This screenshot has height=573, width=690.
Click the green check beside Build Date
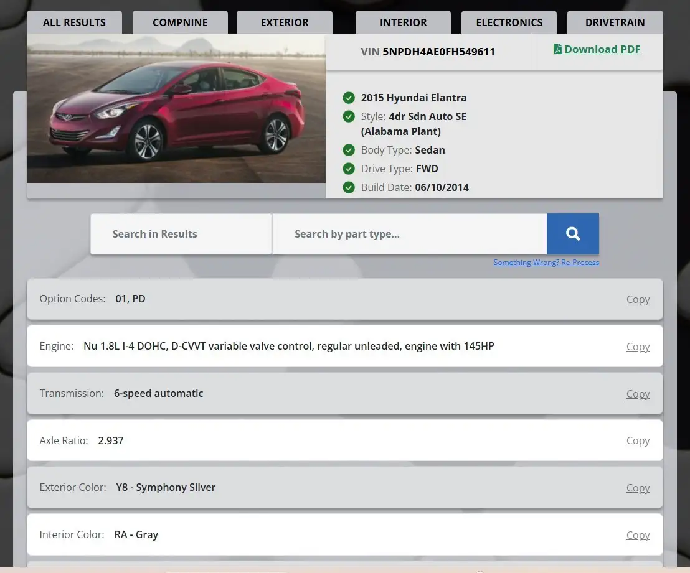click(x=349, y=187)
